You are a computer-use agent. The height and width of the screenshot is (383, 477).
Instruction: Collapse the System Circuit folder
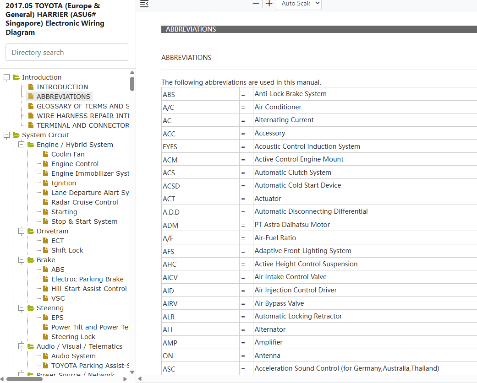click(7, 135)
